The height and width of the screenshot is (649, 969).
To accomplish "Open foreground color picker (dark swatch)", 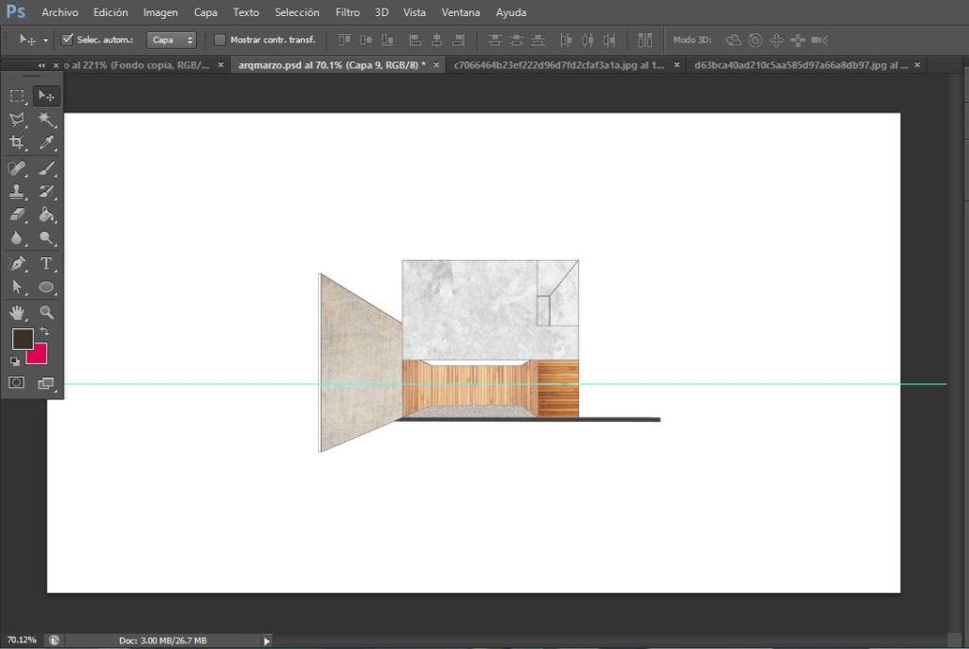I will click(23, 339).
